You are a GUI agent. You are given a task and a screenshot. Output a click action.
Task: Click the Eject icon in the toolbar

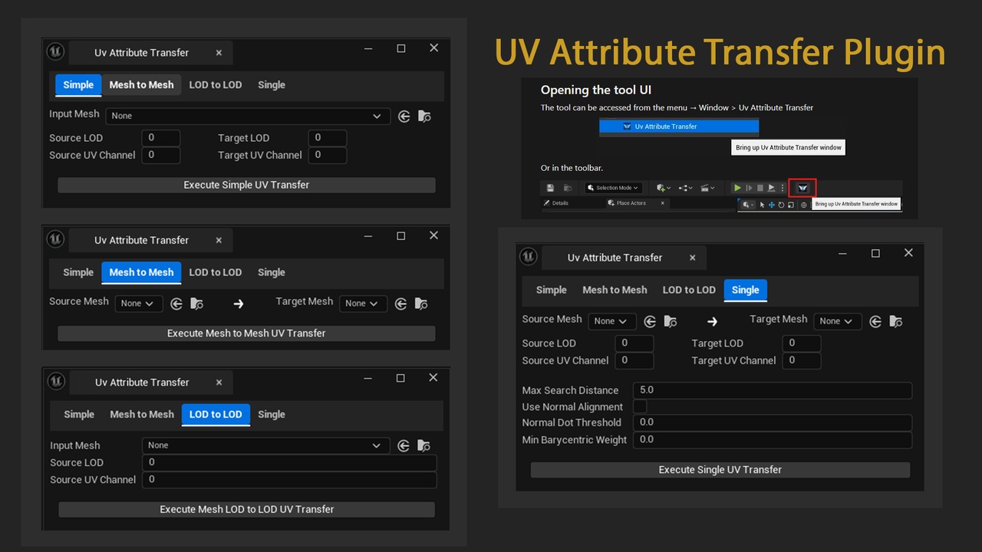pyautogui.click(x=772, y=188)
